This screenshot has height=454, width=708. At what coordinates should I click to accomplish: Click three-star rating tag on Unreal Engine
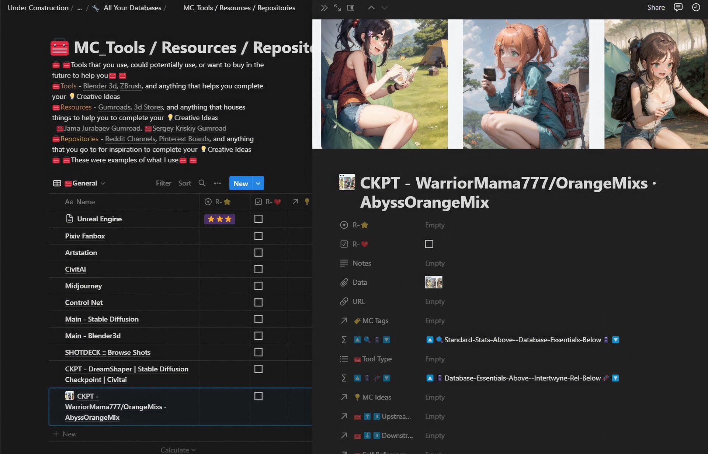click(219, 219)
